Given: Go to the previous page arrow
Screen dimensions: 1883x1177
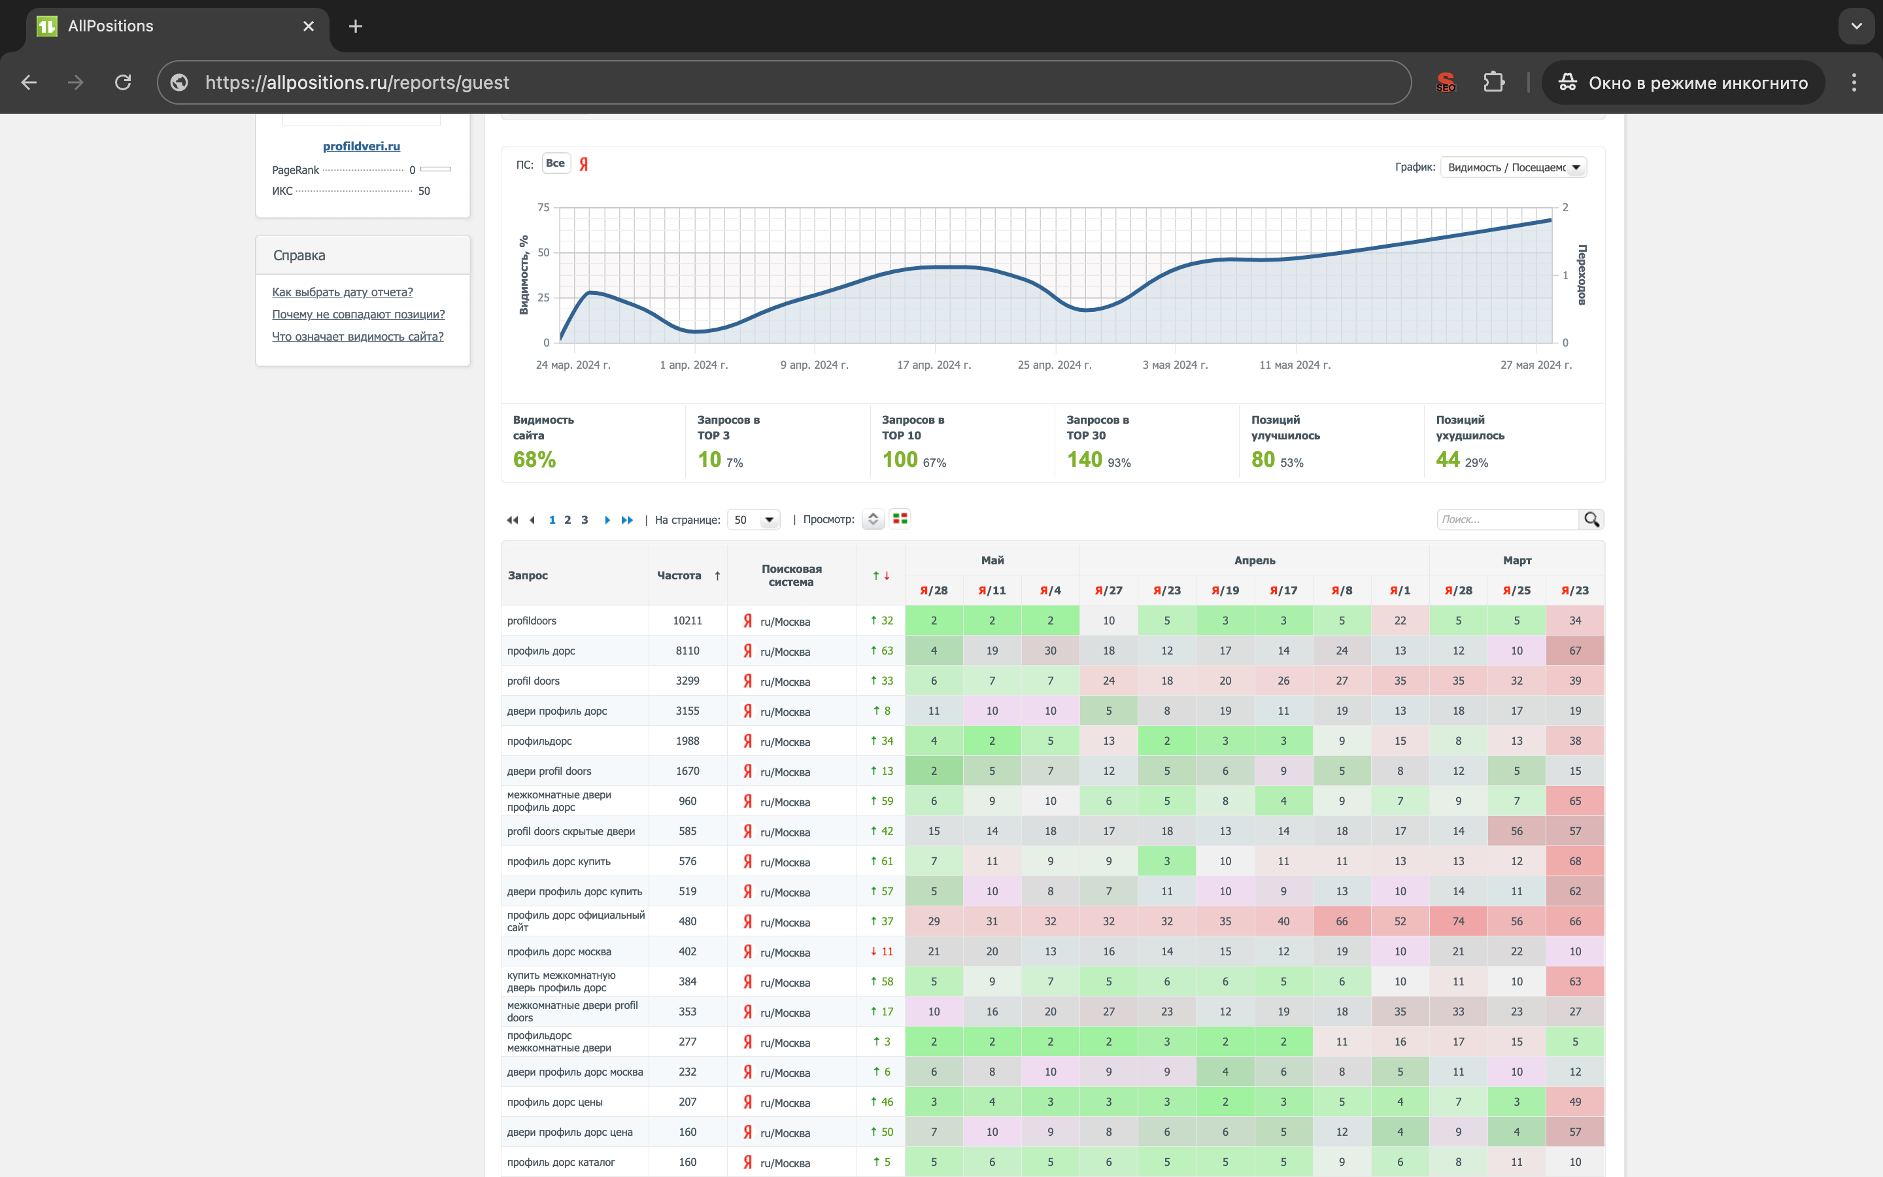Looking at the screenshot, I should [532, 520].
